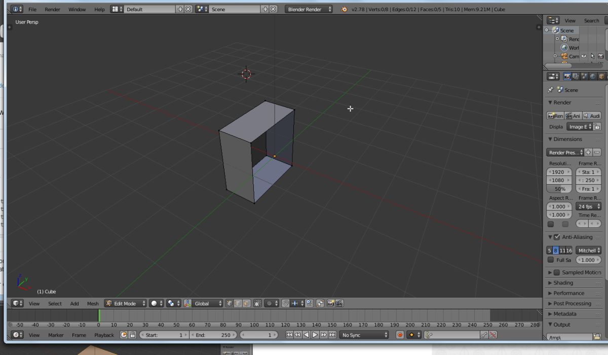
Task: Open the Playback menu
Action: point(104,335)
